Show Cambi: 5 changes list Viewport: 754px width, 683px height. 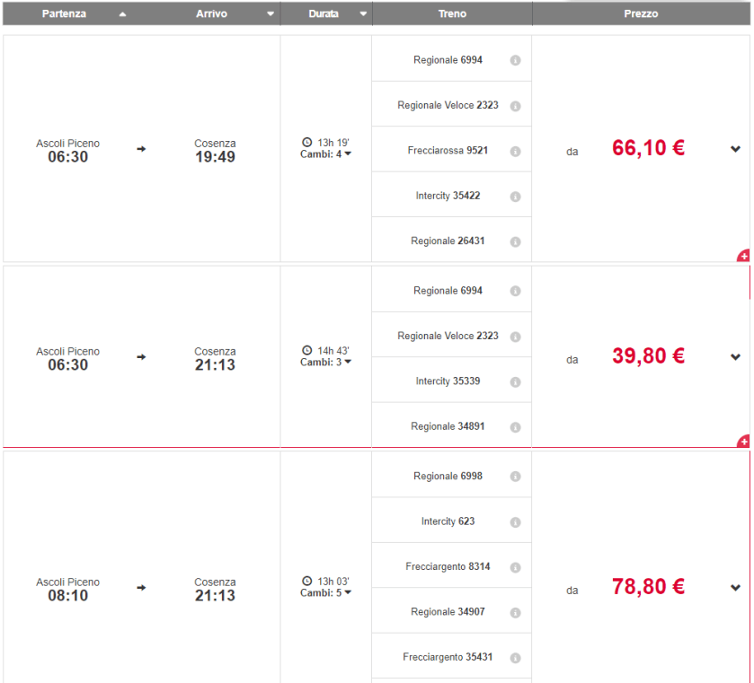pos(326,592)
